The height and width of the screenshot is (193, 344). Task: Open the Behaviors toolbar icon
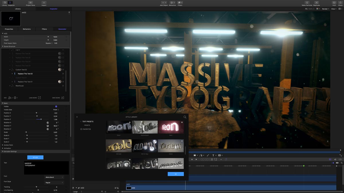pyautogui.click(x=172, y=3)
